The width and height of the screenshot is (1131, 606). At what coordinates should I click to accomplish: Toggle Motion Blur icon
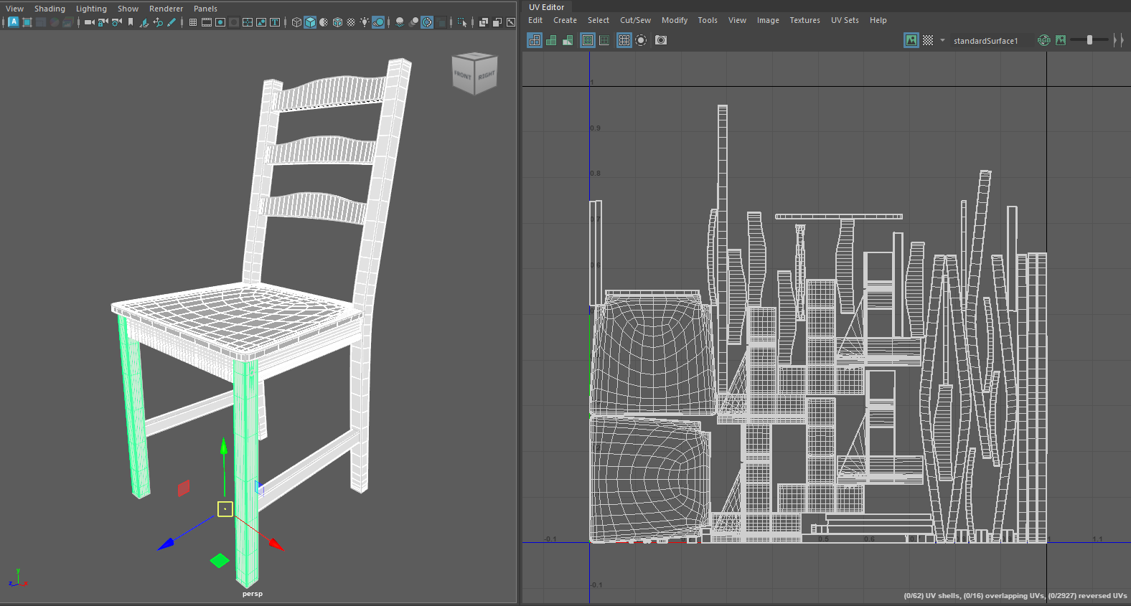[414, 22]
